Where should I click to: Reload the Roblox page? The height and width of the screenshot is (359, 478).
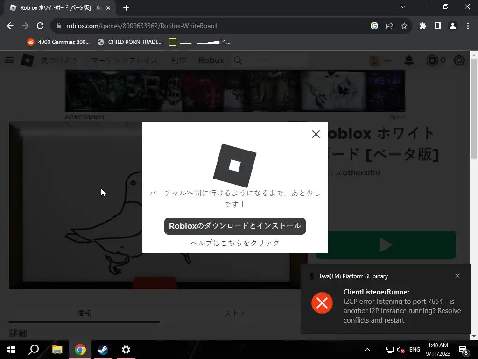pyautogui.click(x=40, y=26)
